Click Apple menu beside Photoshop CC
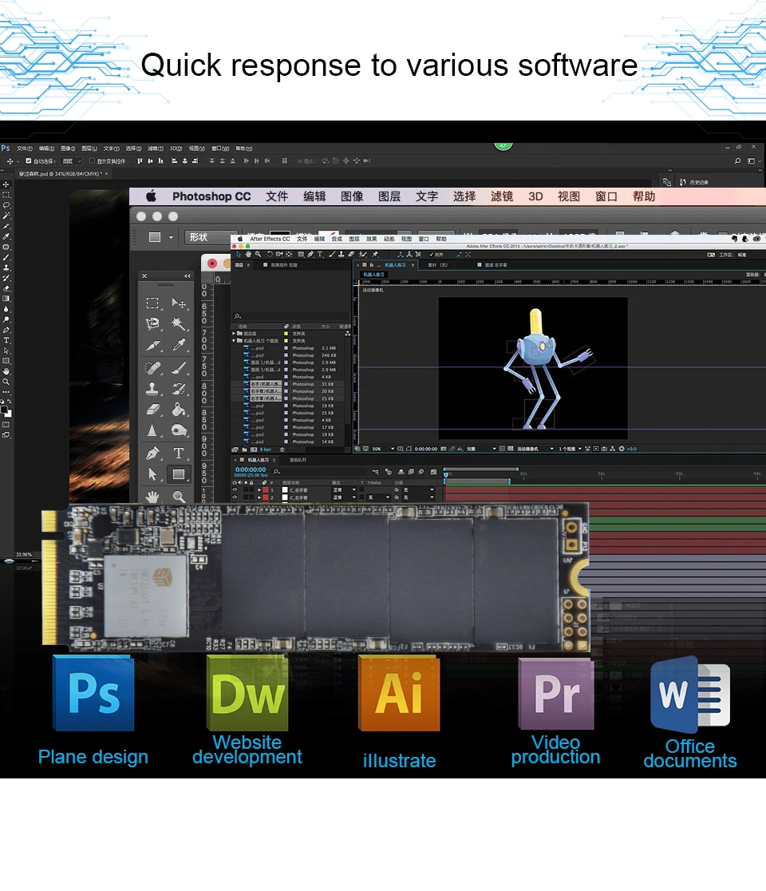The height and width of the screenshot is (891, 766). pyautogui.click(x=151, y=196)
